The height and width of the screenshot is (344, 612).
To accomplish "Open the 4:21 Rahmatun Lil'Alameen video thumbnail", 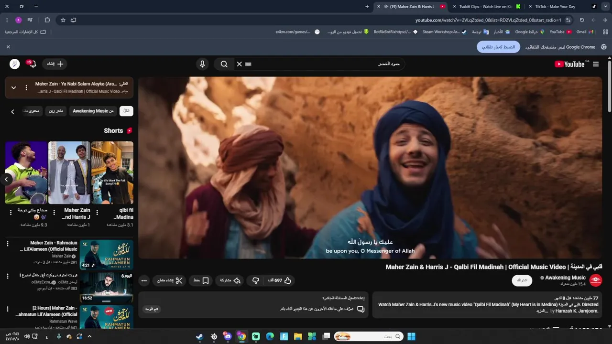I will [x=107, y=255].
